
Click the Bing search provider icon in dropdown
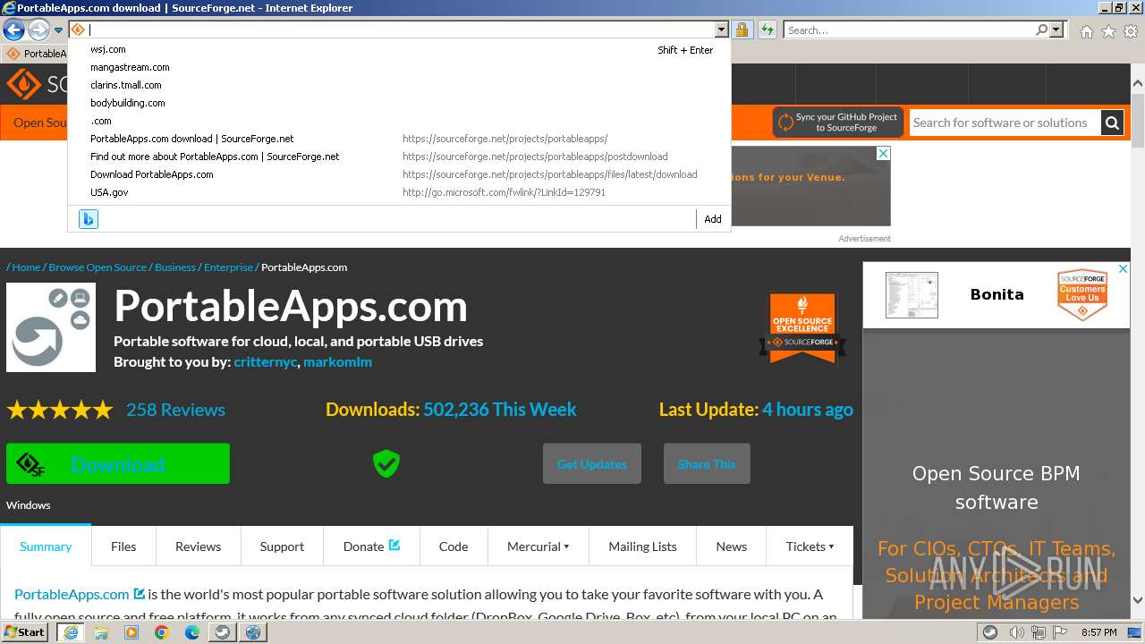coord(89,219)
